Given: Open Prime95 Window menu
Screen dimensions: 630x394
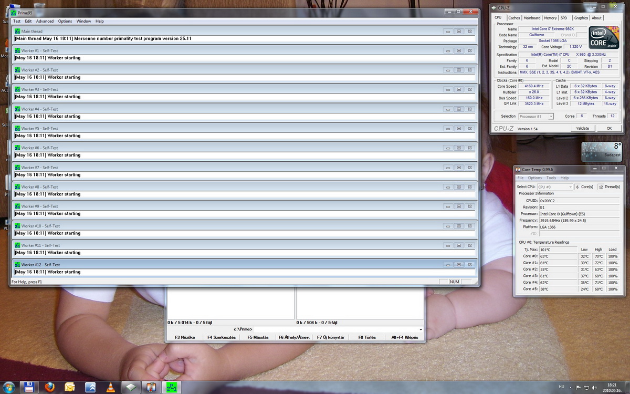Looking at the screenshot, I should tap(83, 21).
